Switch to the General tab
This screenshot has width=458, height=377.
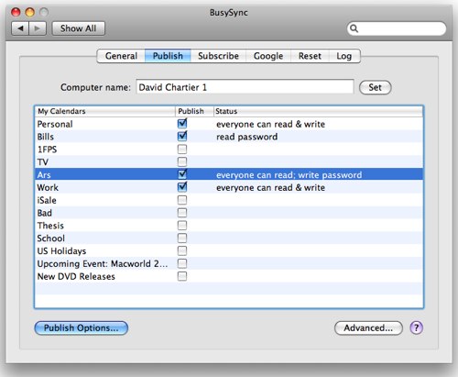[121, 56]
